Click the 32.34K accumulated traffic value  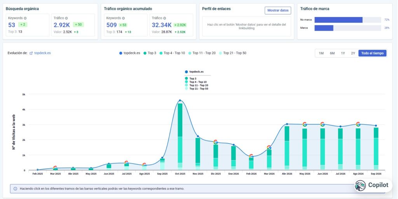[162, 25]
